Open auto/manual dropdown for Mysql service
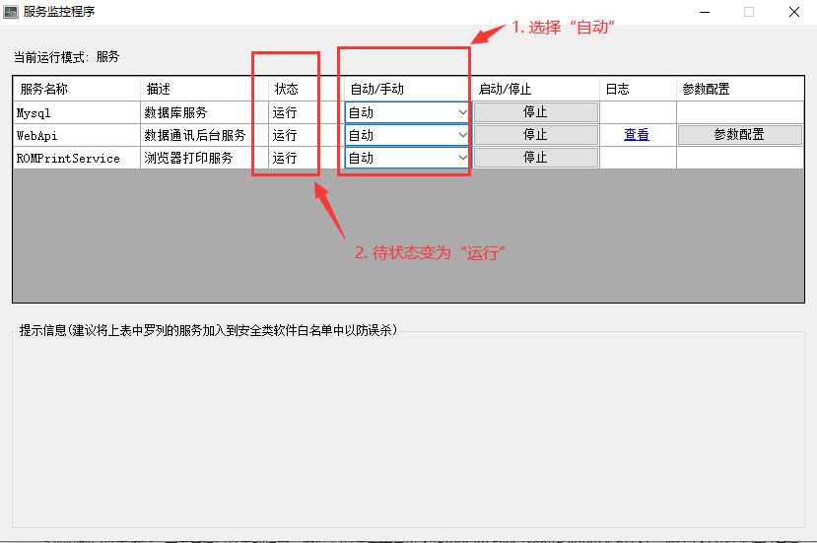The image size is (817, 543). point(462,112)
